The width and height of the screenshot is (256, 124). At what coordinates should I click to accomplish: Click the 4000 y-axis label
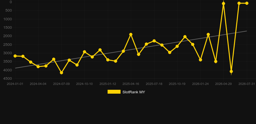coord(8,70)
